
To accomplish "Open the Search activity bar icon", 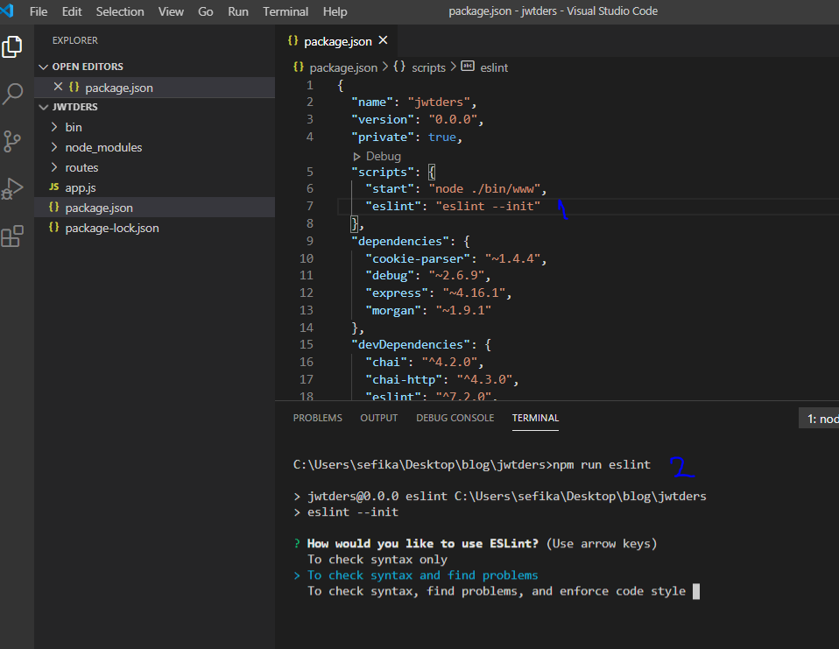I will [11, 94].
